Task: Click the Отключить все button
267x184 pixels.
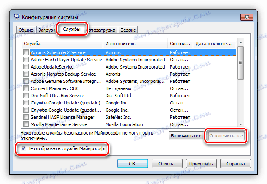Action: pos(226,136)
